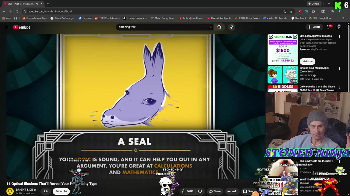
Task: Click the Join button
Action: [46, 191]
